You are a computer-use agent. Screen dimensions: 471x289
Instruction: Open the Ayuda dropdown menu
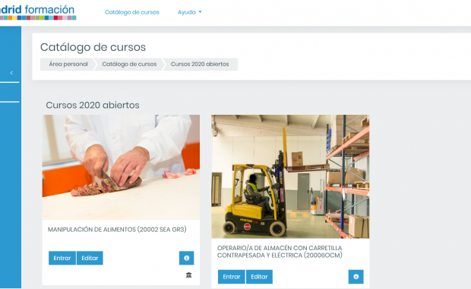(x=190, y=12)
